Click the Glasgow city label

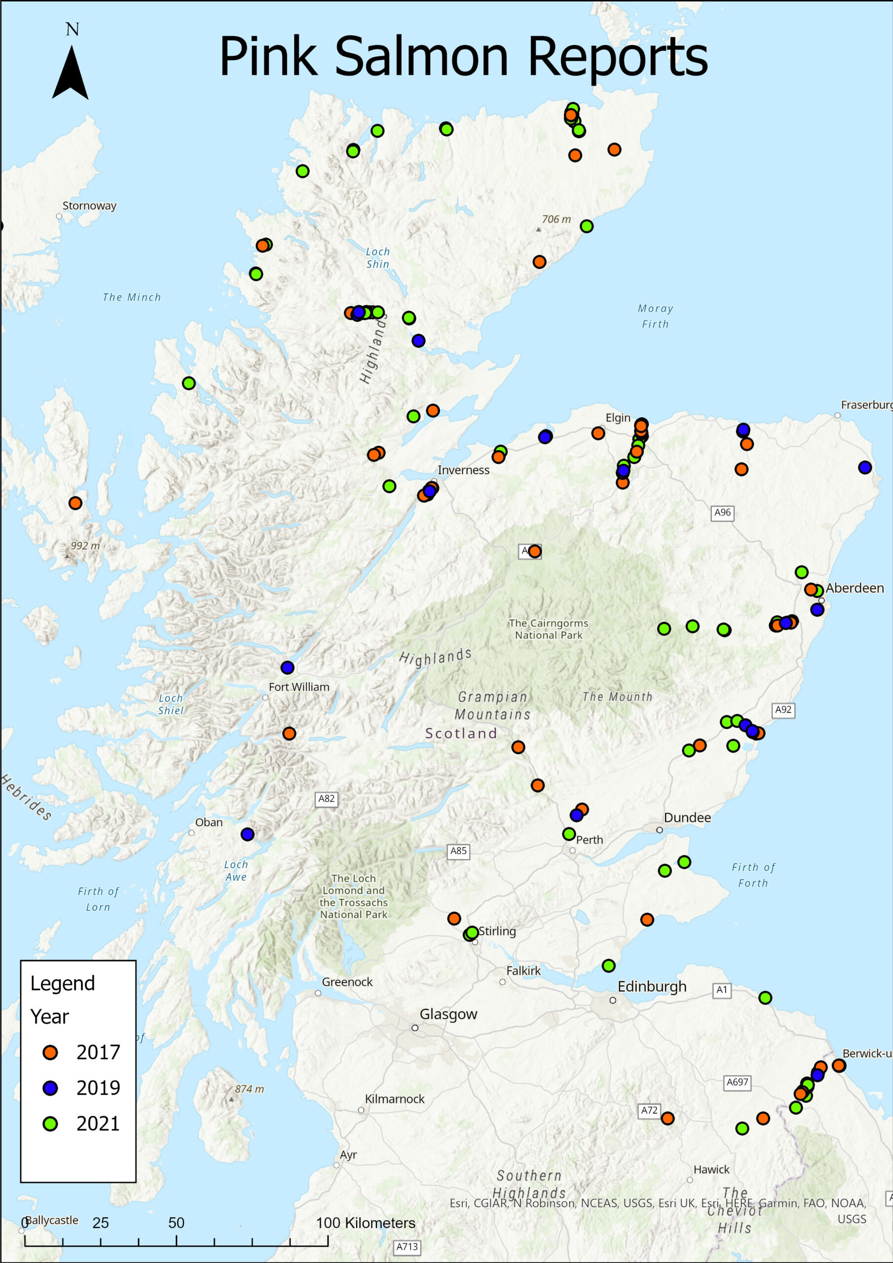pos(448,1014)
